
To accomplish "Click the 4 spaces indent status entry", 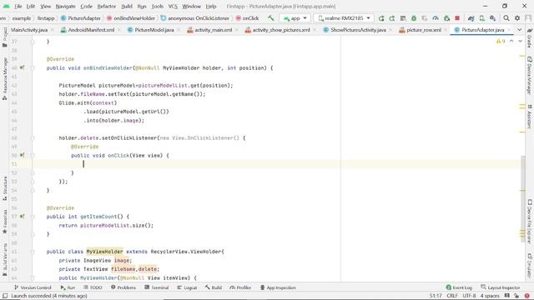I will [490, 296].
